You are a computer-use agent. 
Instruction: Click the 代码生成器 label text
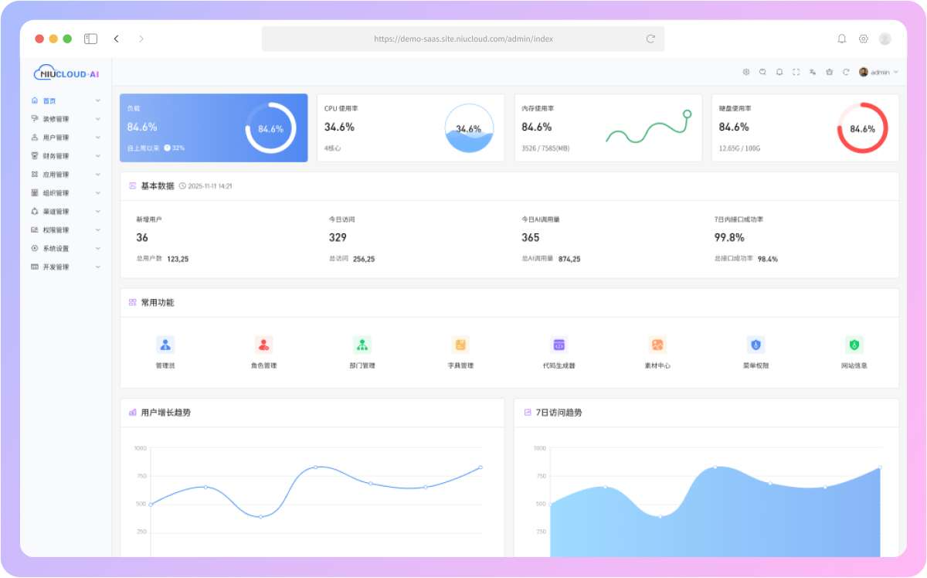559,365
